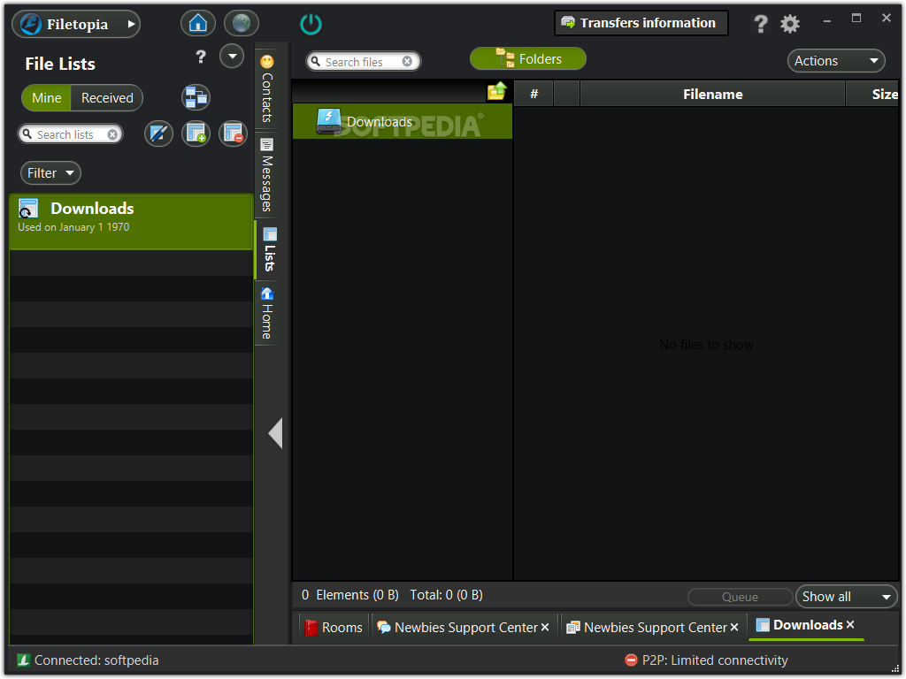Click the blank column header beside #
Viewport: 906px width, 679px height.
pos(567,94)
